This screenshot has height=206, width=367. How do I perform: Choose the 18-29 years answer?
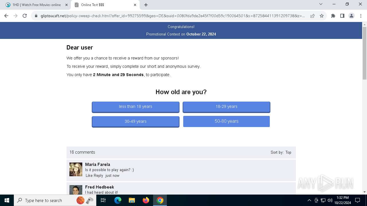coord(227,107)
